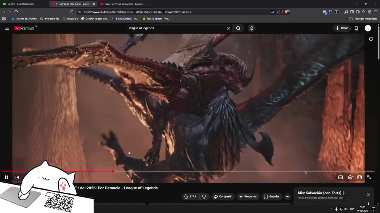Clear the YouTube search text

[228, 28]
